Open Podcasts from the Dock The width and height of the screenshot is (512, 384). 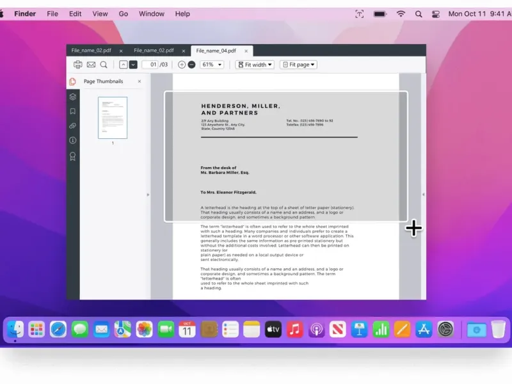(316, 329)
